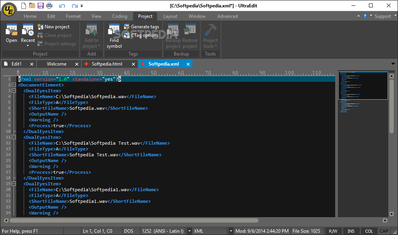Open the Advanced ribbon tab
Image resolution: width=398 pixels, height=235 pixels.
click(x=227, y=16)
